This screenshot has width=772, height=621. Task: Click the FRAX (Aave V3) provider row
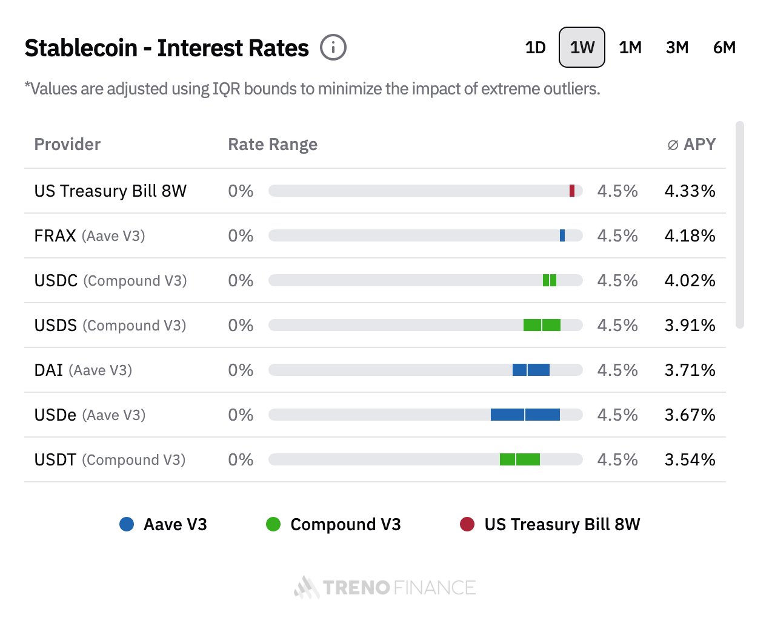pyautogui.click(x=90, y=235)
